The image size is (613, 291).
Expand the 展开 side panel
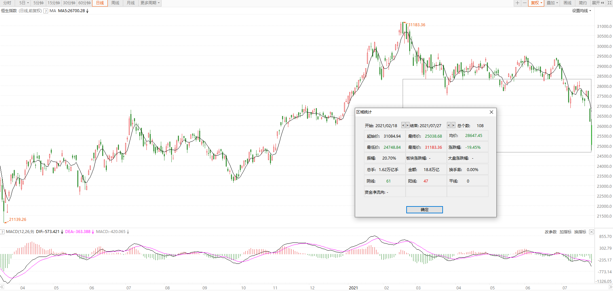(x=598, y=3)
